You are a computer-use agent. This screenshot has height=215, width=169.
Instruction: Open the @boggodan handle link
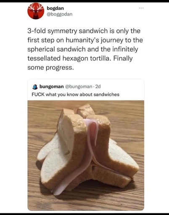pyautogui.click(x=60, y=14)
